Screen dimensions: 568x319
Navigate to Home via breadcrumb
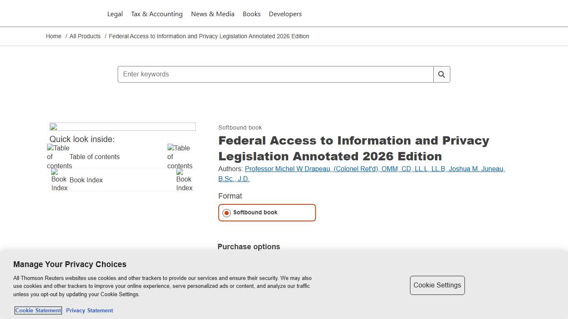pos(53,36)
